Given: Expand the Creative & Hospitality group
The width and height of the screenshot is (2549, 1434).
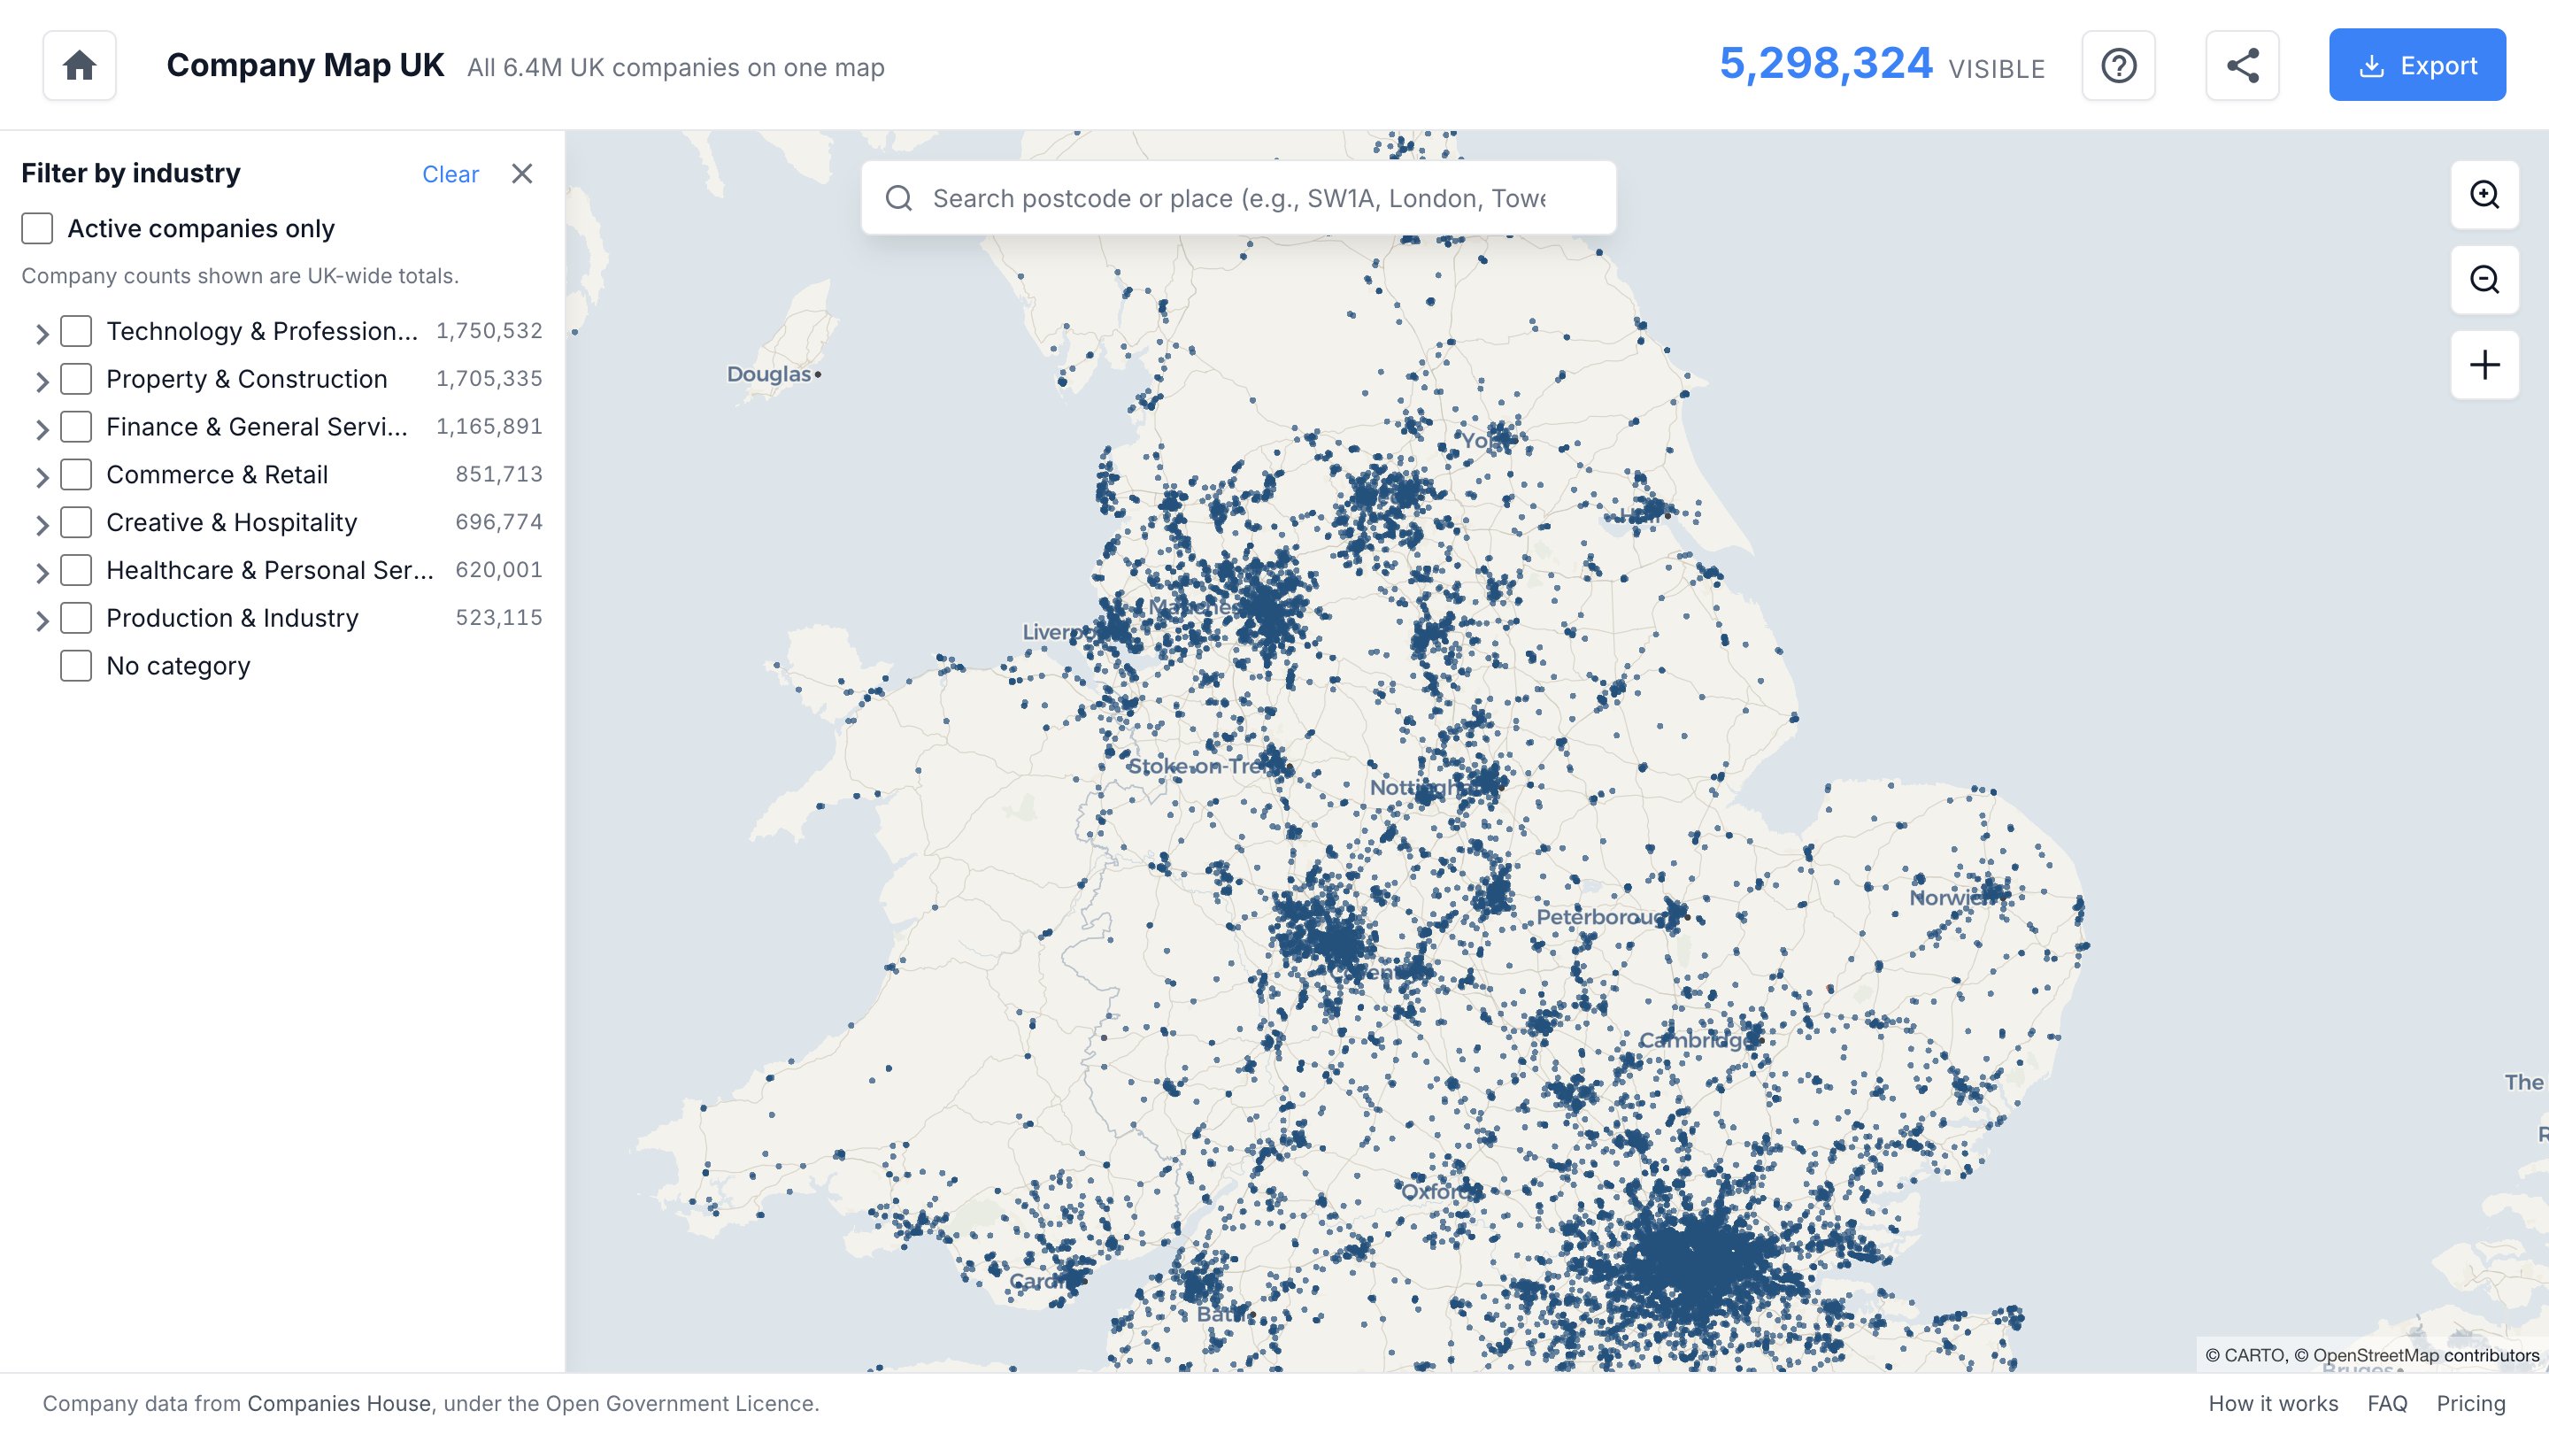Looking at the screenshot, I should [42, 525].
